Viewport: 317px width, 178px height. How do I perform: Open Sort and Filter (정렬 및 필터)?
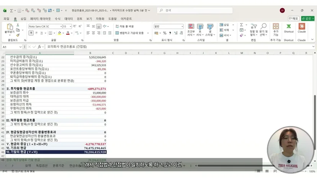pos(254,30)
